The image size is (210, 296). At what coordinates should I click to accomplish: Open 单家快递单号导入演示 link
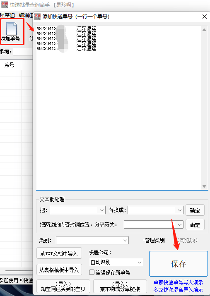click(178, 282)
